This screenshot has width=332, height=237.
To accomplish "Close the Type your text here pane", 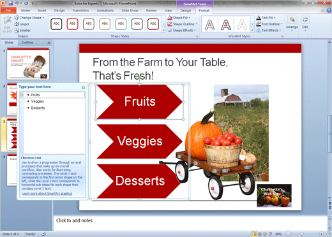I will (83, 87).
